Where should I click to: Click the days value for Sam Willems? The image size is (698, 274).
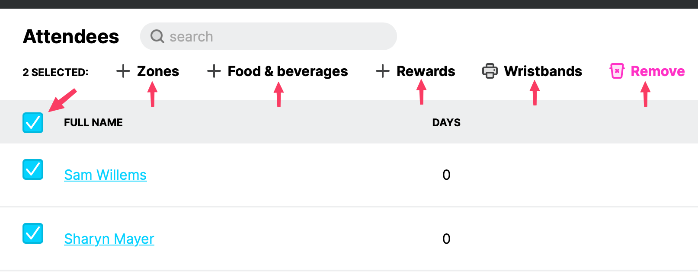pos(446,175)
